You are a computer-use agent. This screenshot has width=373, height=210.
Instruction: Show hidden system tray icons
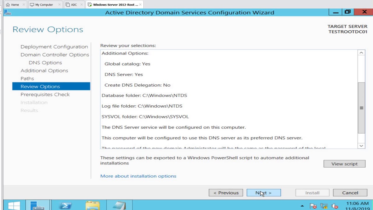302,206
